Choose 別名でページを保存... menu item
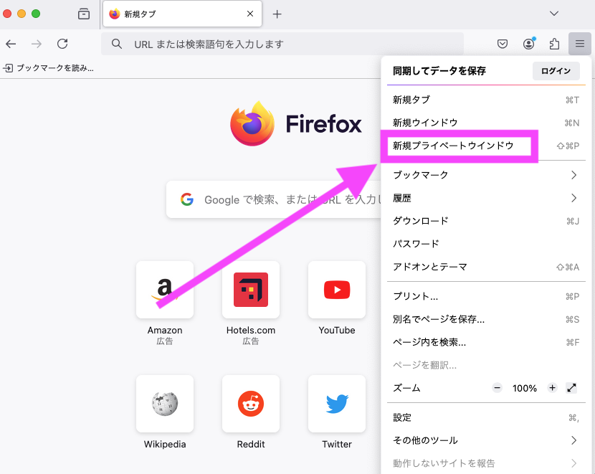This screenshot has height=474, width=595. tap(486, 319)
